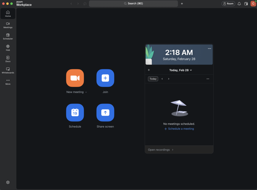Open Whiteboards
Image resolution: width=257 pixels, height=190 pixels.
[8, 71]
